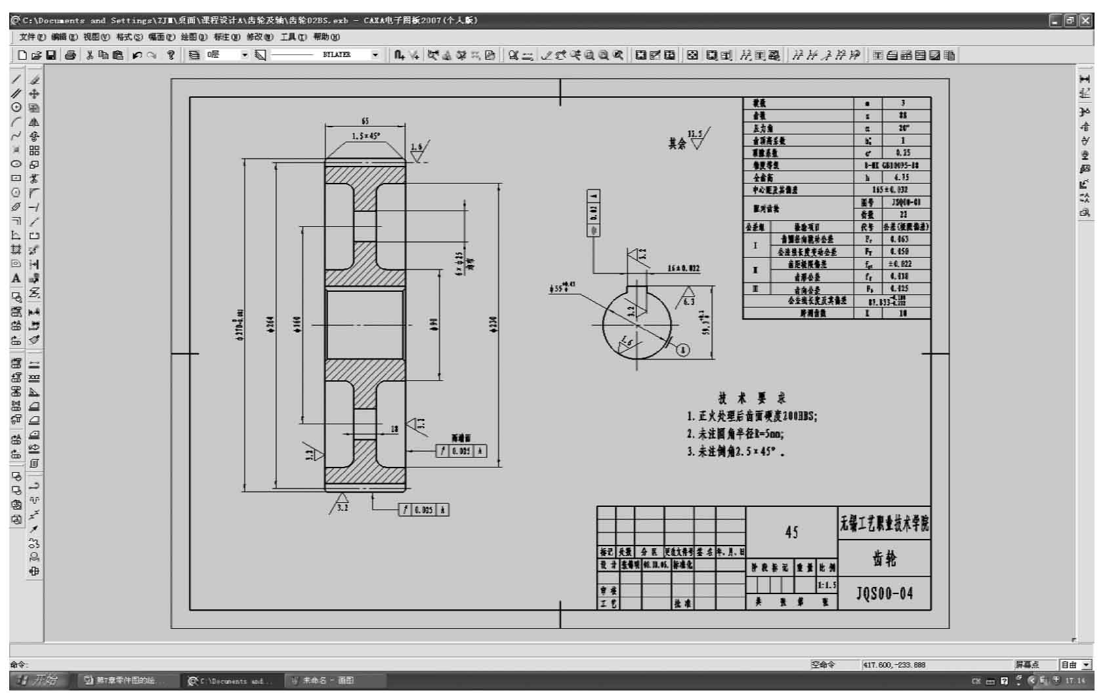Select the Circle drawing tool
Viewport: 1107px width, 699px height.
pos(16,108)
